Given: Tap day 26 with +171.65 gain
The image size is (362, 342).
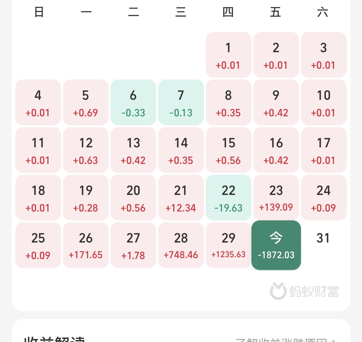Looking at the screenshot, I should [x=86, y=245].
